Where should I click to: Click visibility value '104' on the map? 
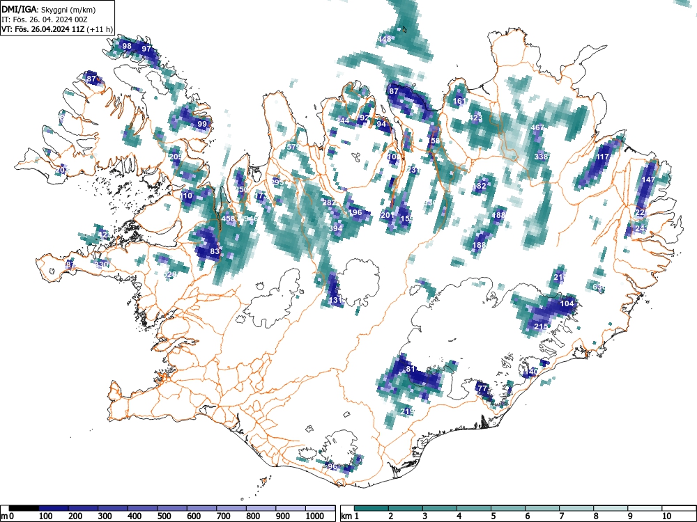pyautogui.click(x=567, y=303)
